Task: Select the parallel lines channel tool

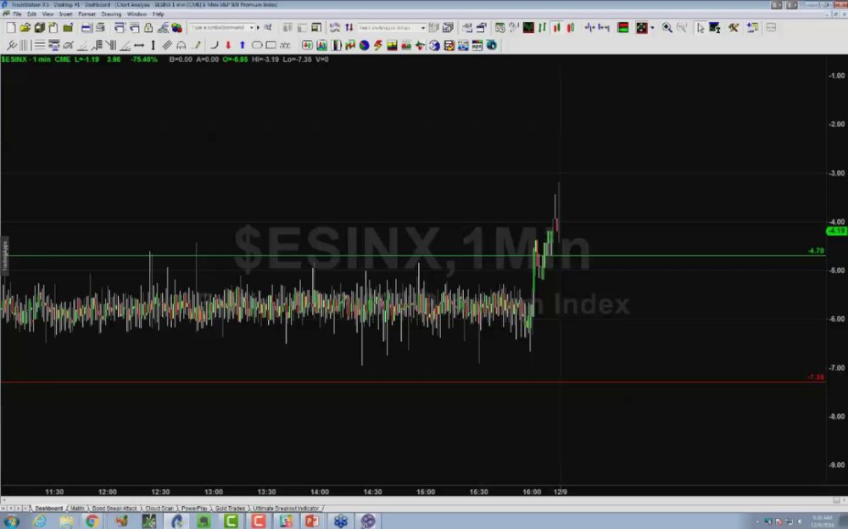Action: coord(167,46)
